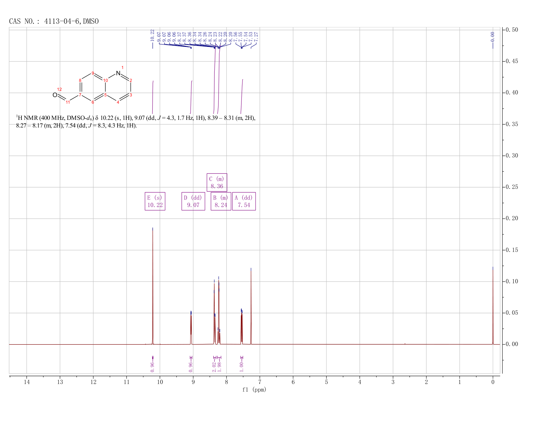This screenshot has height=421, width=545.
Task: Click the 7 tick label on ppm axis
Action: [260, 382]
